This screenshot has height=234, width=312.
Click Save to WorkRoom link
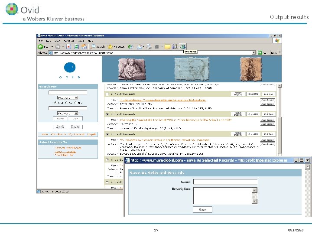[68, 148]
